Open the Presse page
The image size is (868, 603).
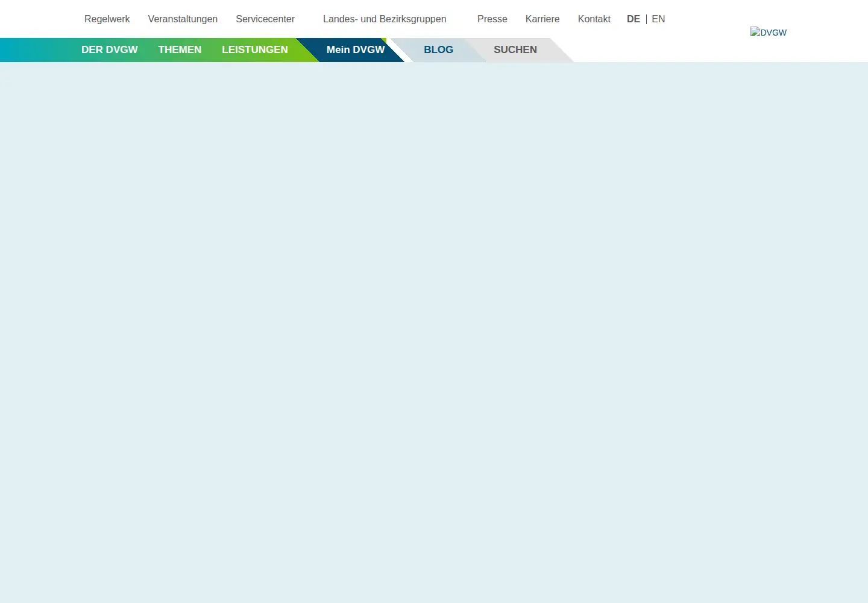(x=492, y=19)
